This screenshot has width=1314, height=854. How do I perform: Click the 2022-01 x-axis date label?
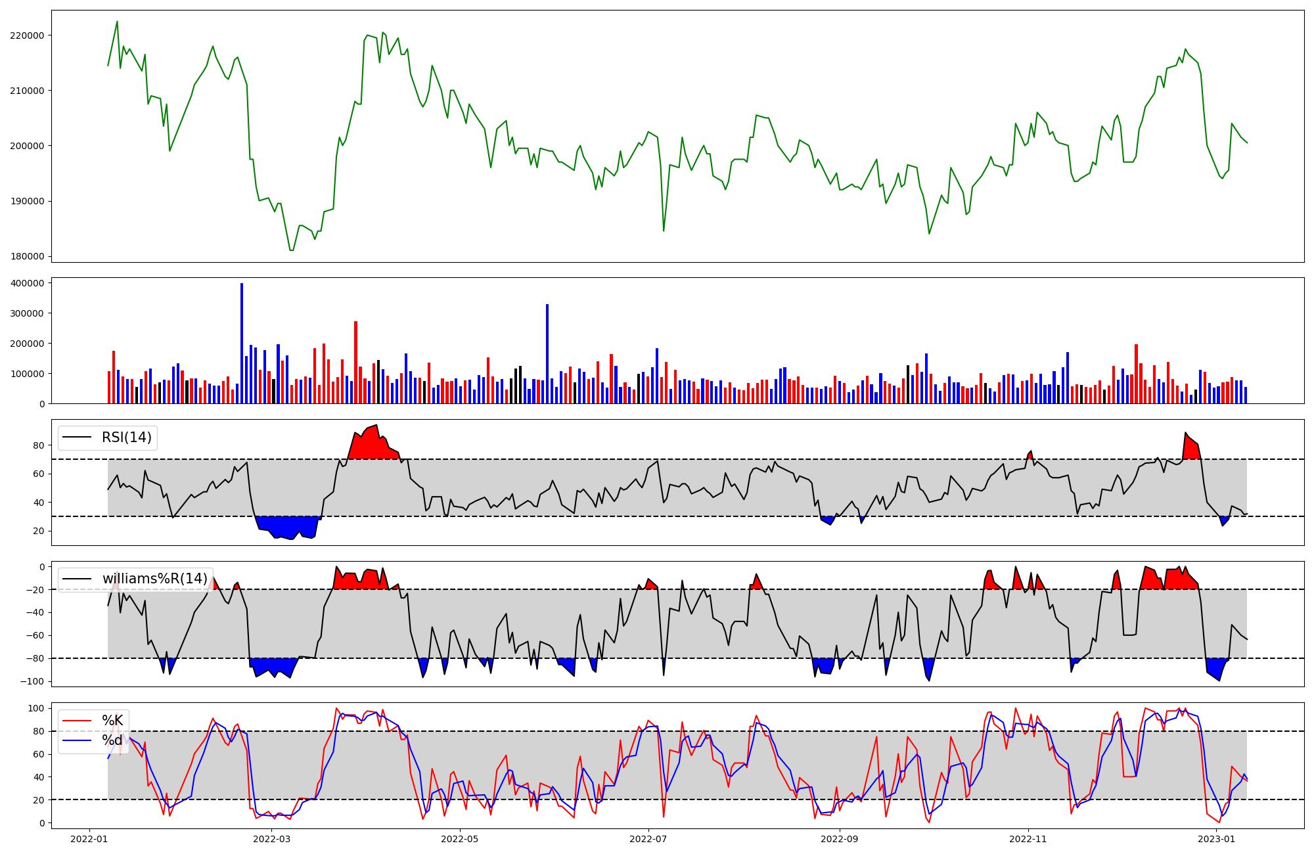point(89,839)
